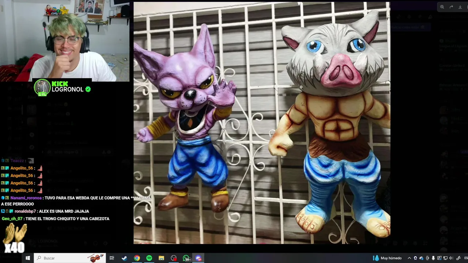
Task: Click the Buscar search box on the taskbar
Action: [x=70, y=258]
